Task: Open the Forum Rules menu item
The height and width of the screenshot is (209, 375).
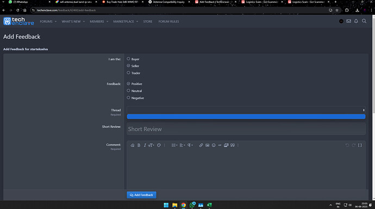Action: 168,22
